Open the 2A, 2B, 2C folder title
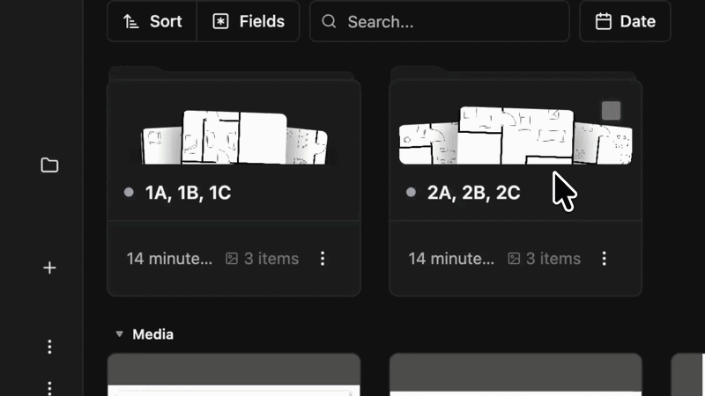The image size is (705, 396). (x=473, y=193)
